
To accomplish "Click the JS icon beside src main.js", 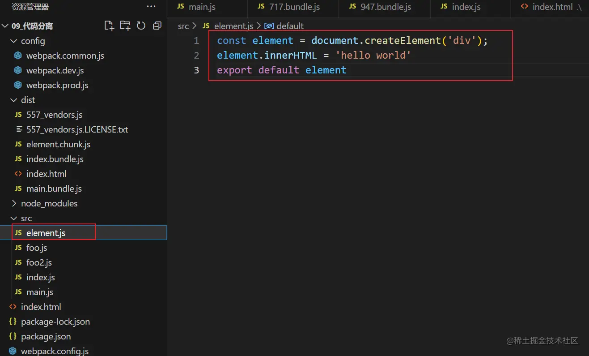I will click(18, 292).
